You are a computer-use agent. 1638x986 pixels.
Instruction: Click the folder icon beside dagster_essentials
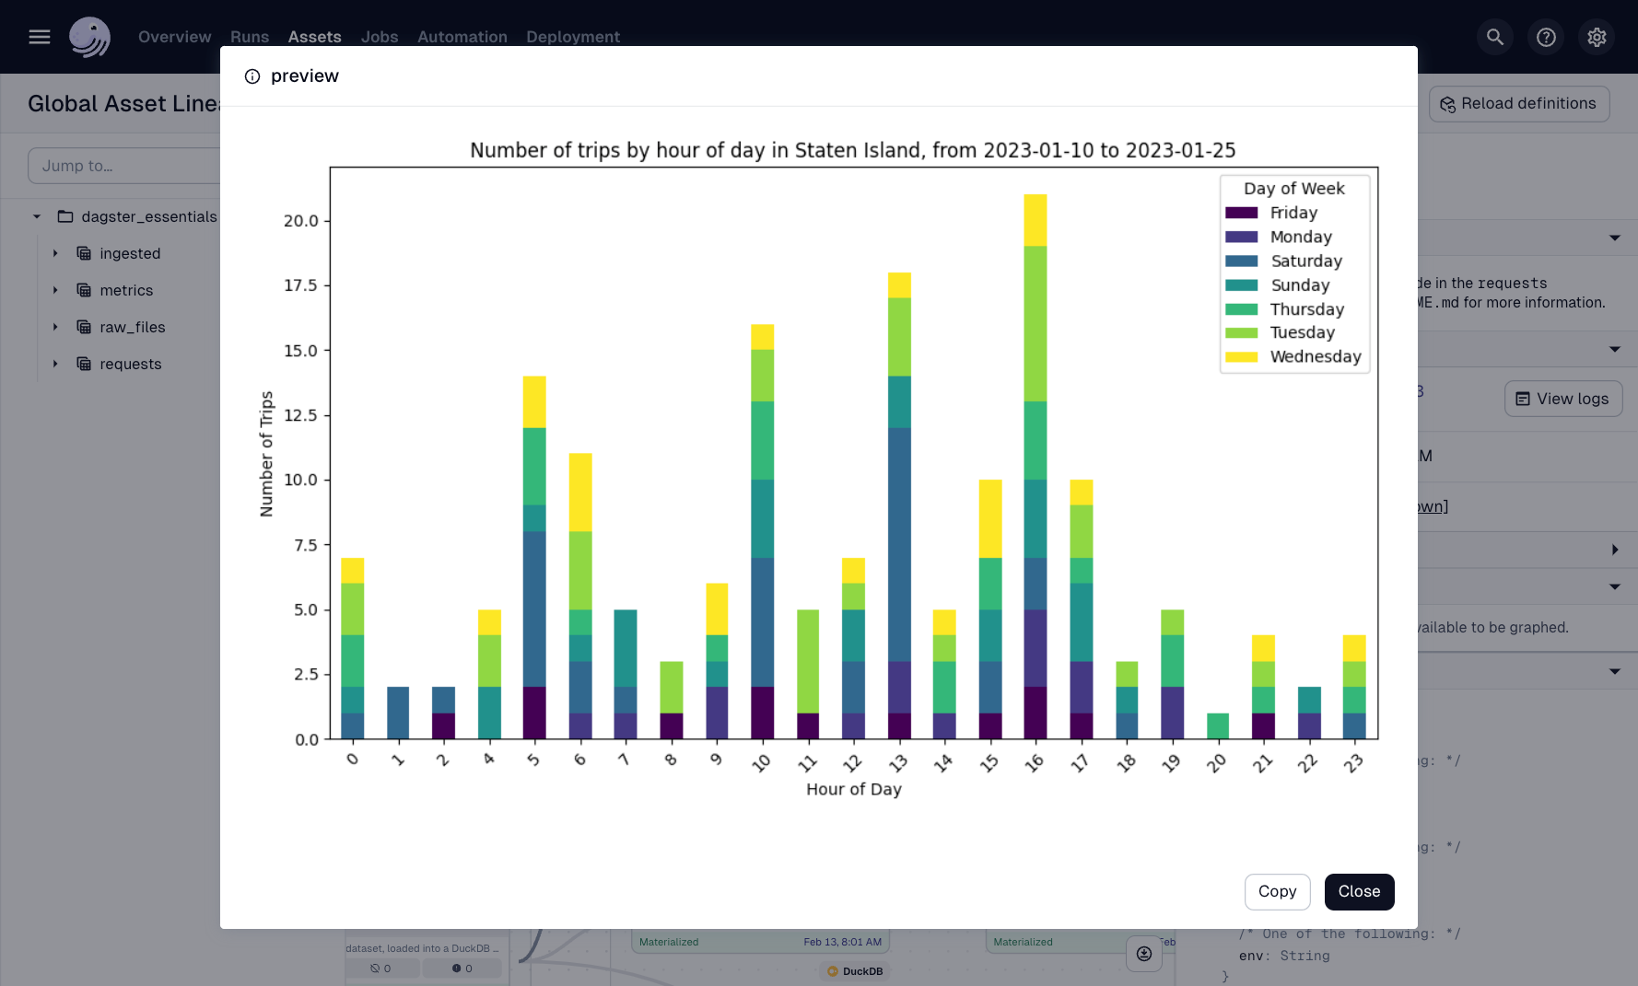point(64,216)
